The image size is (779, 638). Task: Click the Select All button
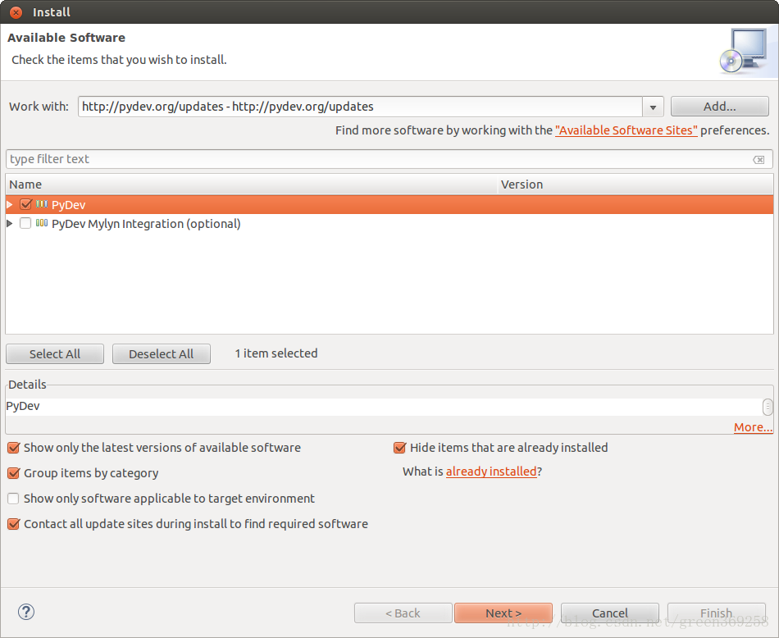tap(55, 353)
